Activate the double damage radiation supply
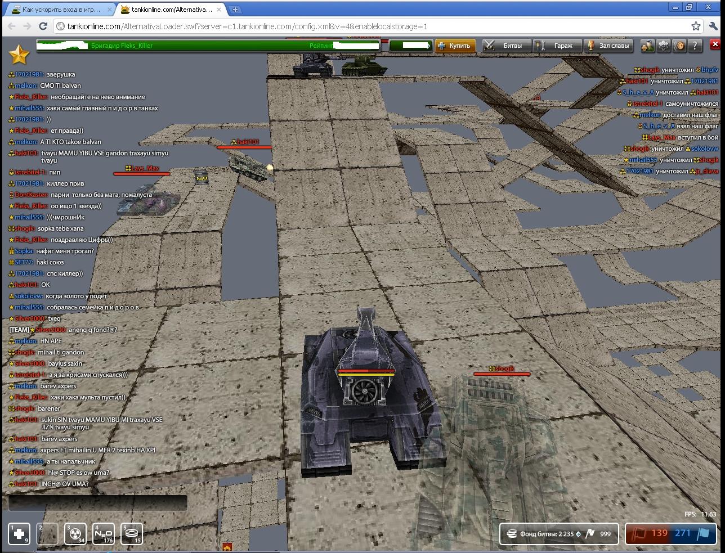Viewport: 725px width, 553px height. coord(75,533)
